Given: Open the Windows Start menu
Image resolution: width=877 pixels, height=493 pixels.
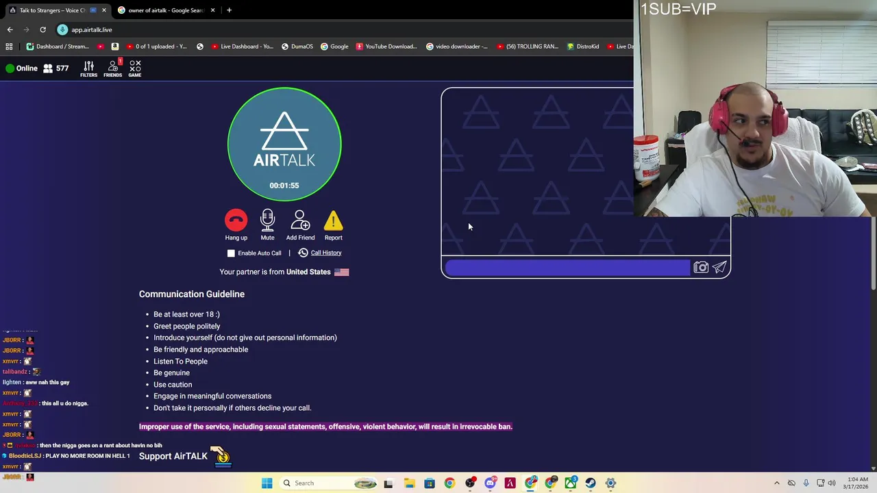Looking at the screenshot, I should tap(267, 483).
